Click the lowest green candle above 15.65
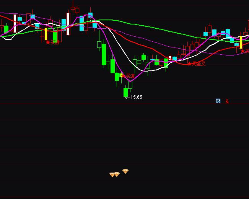 click(125, 92)
